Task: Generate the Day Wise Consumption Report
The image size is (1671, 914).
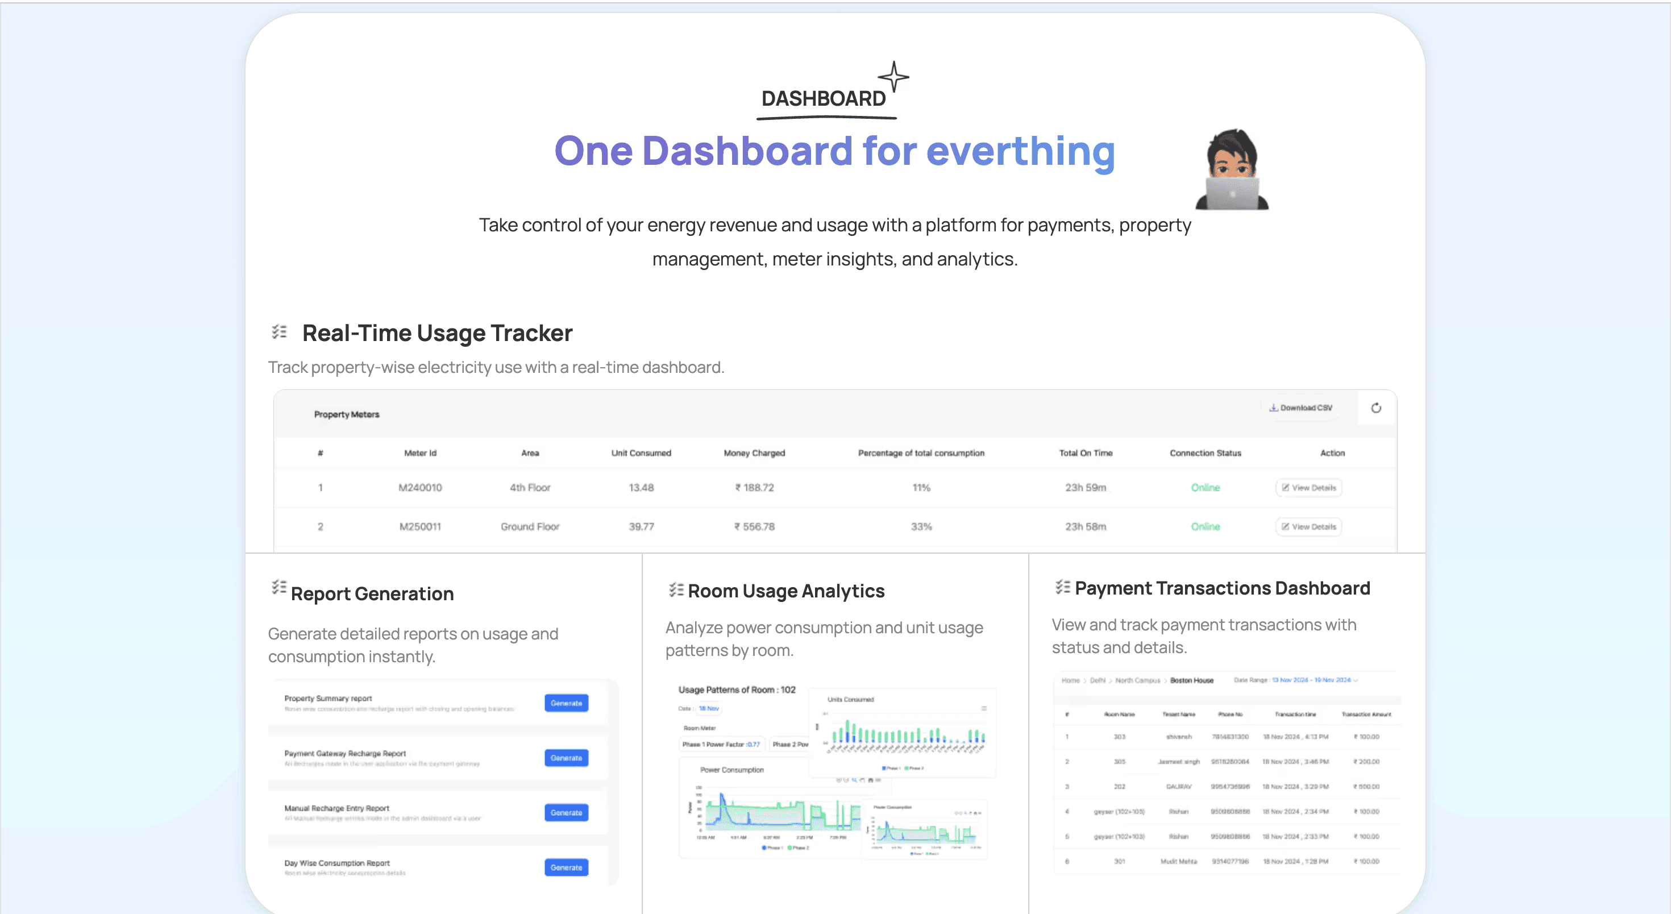Action: [x=566, y=867]
